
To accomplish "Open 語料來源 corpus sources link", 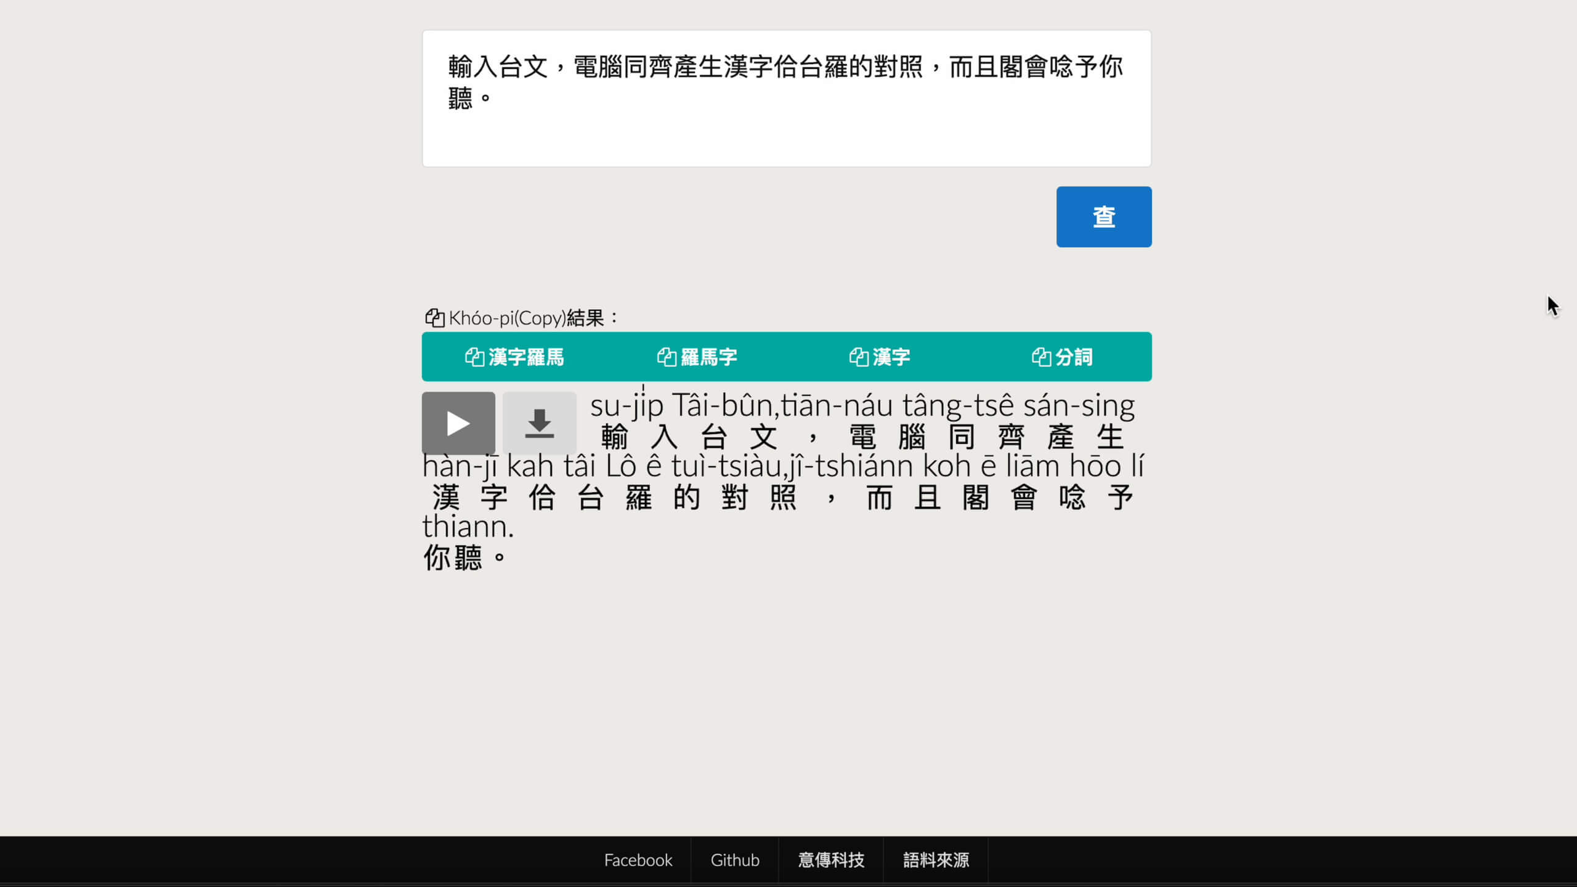I will (x=936, y=860).
